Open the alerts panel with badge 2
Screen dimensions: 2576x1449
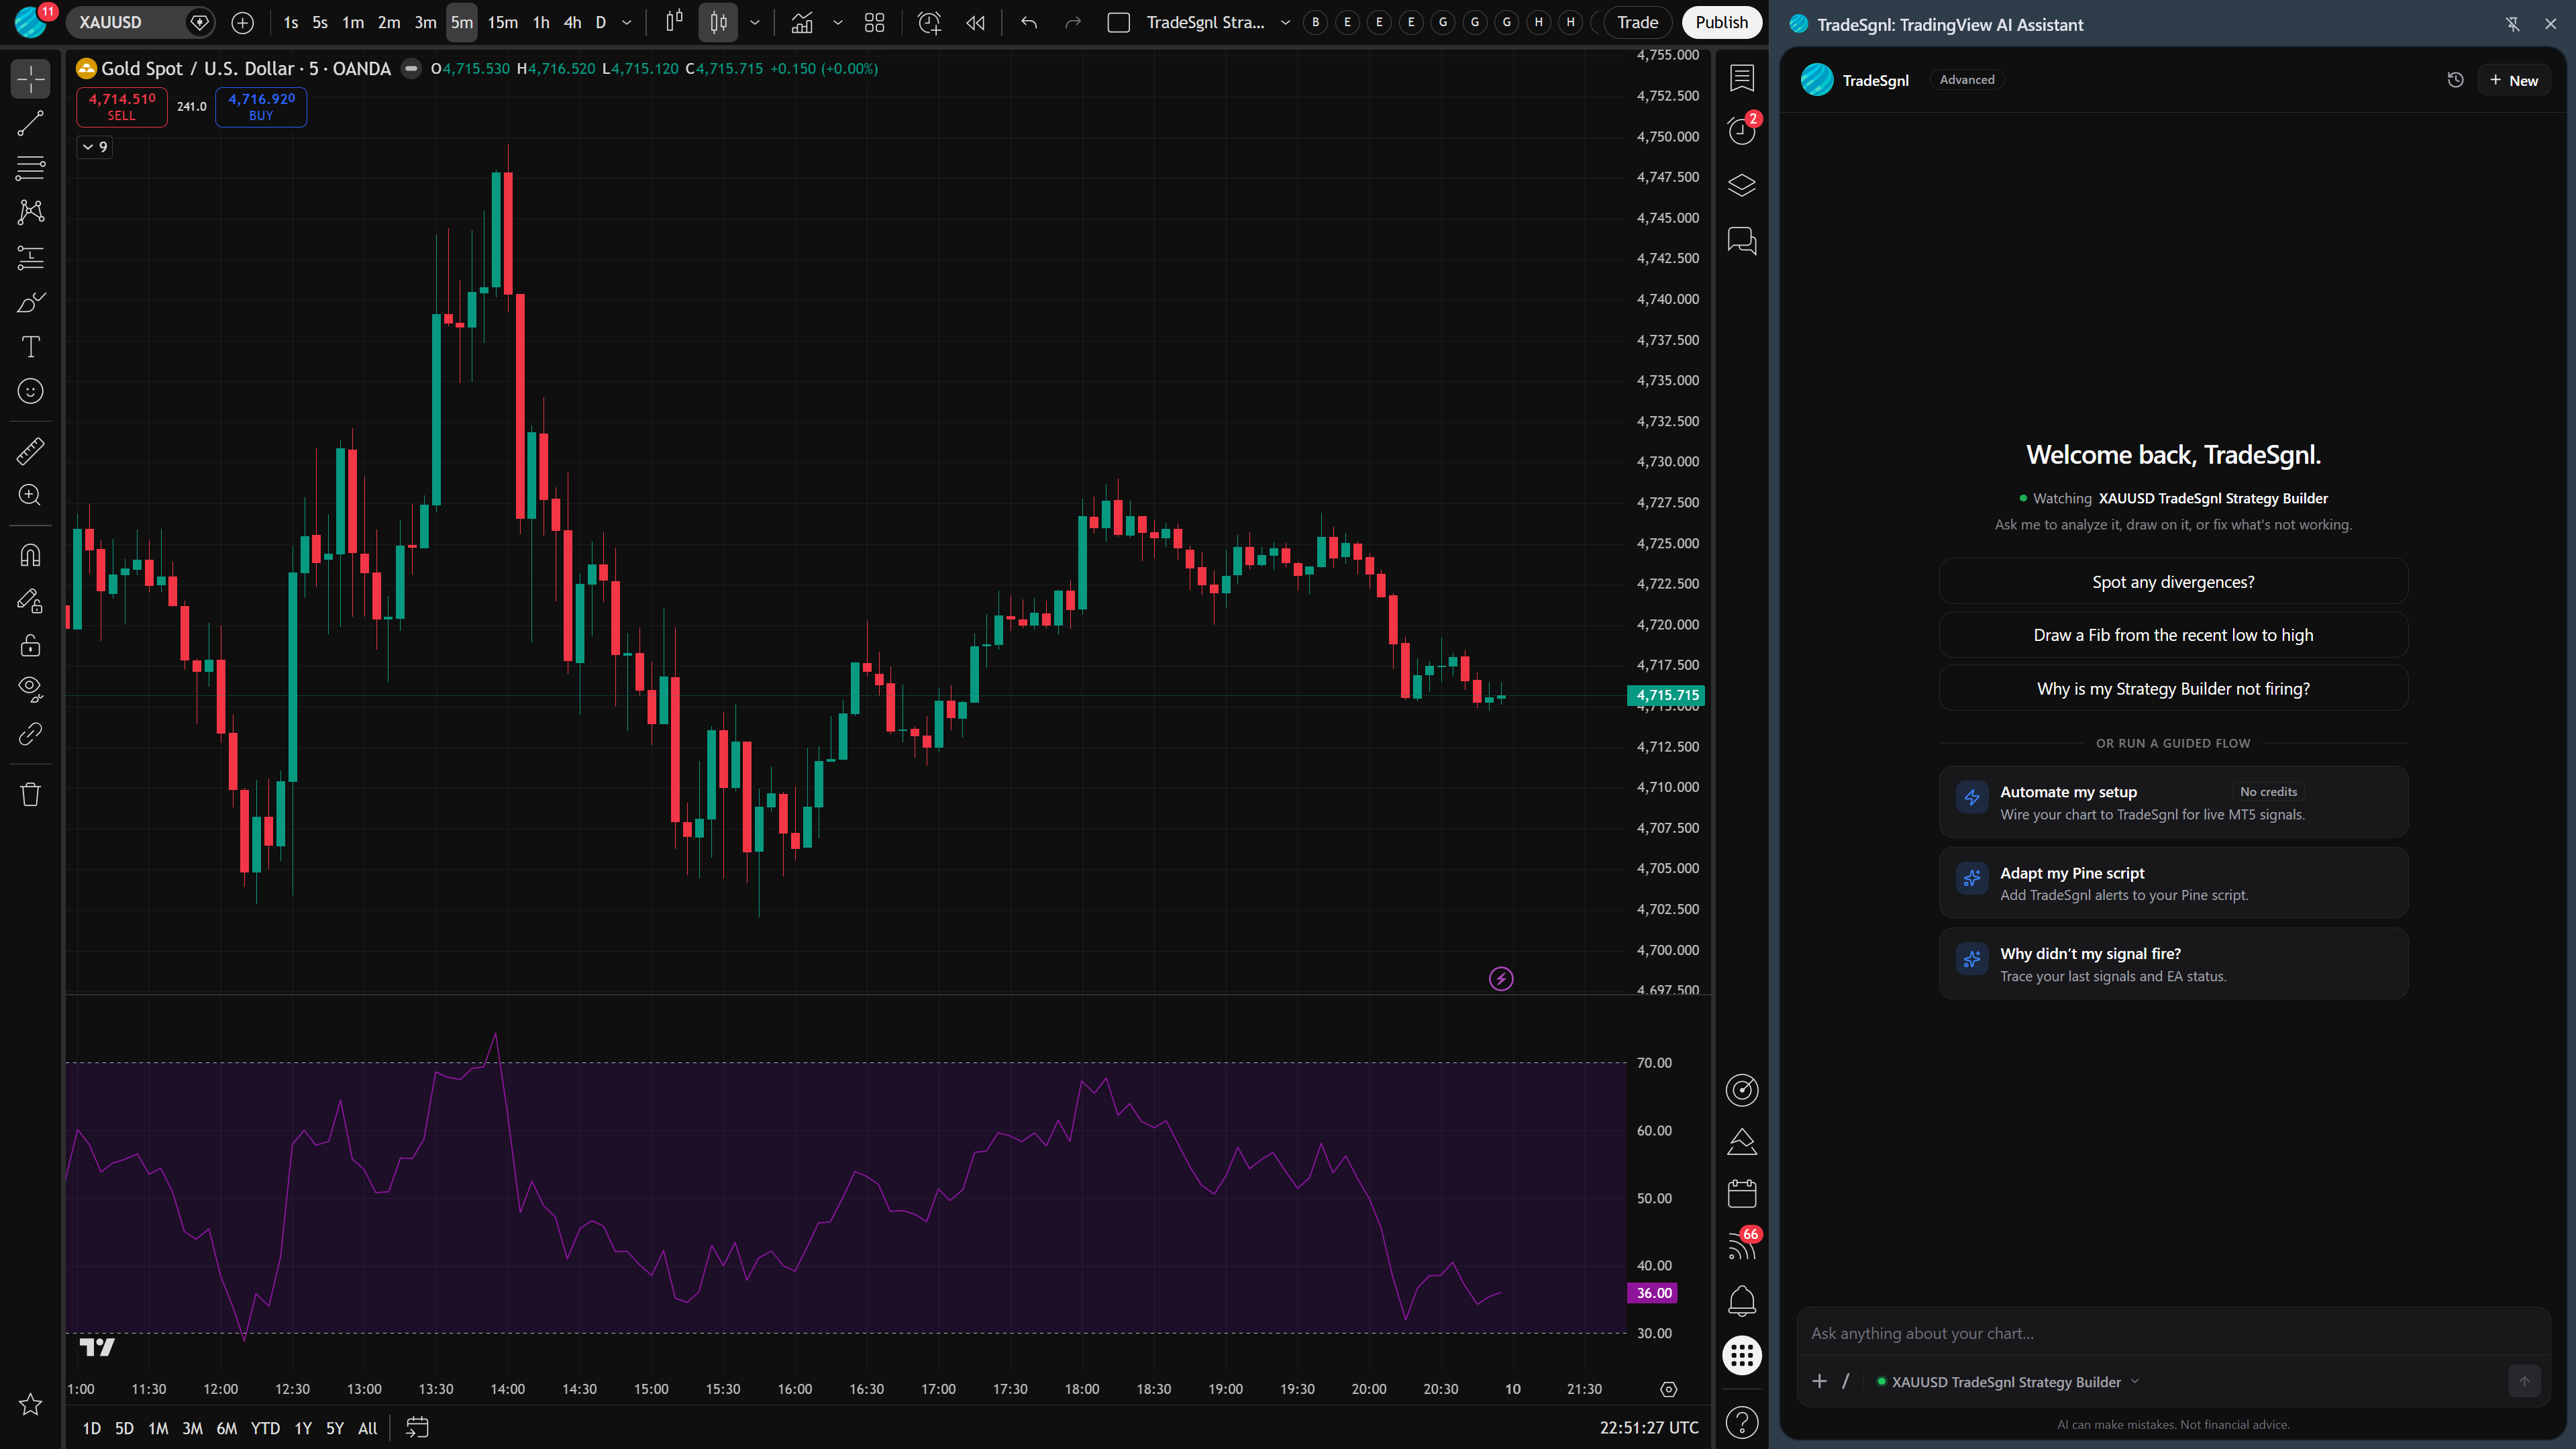(1742, 130)
